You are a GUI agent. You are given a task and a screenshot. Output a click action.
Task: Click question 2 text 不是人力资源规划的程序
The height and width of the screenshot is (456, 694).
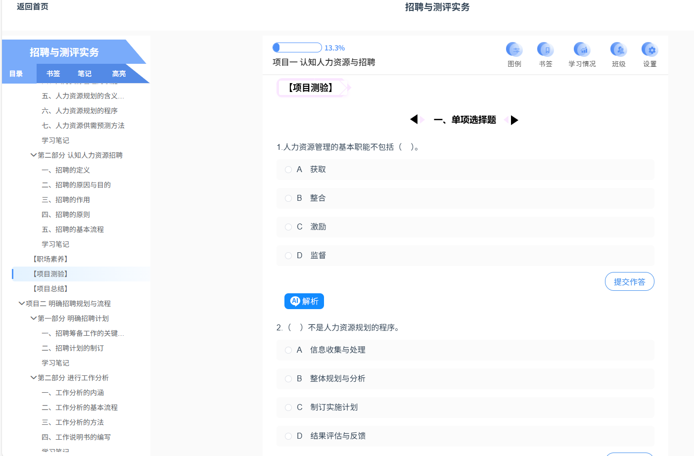338,327
